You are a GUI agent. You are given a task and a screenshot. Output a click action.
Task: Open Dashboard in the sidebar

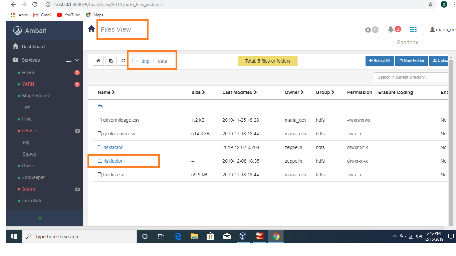33,47
